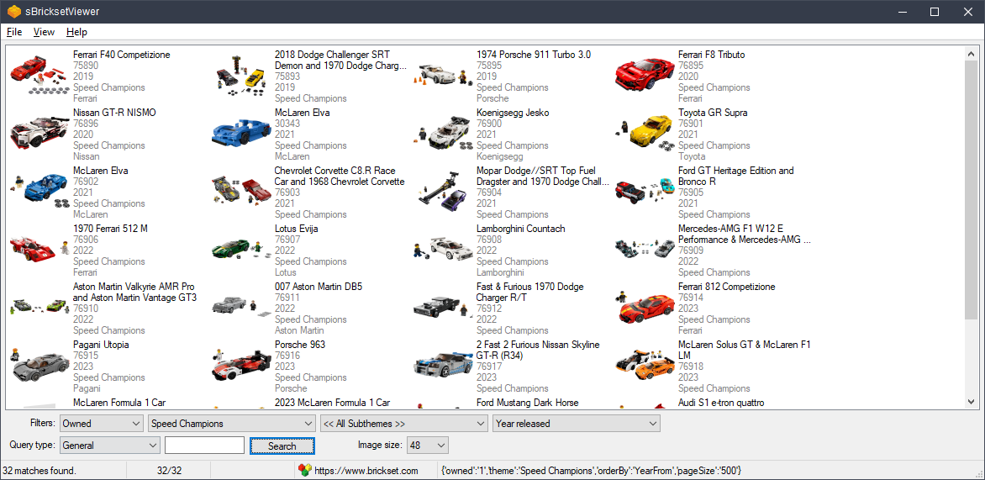Open the Image size dropdown

(x=428, y=446)
